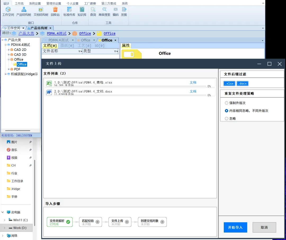Click the 匹配校验 import step
This screenshot has height=240, width=286.
91,222
